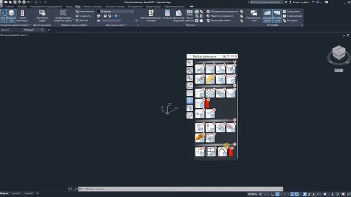The image size is (351, 197).
Task: Open the Help question mark icon
Action: click(x=326, y=2)
